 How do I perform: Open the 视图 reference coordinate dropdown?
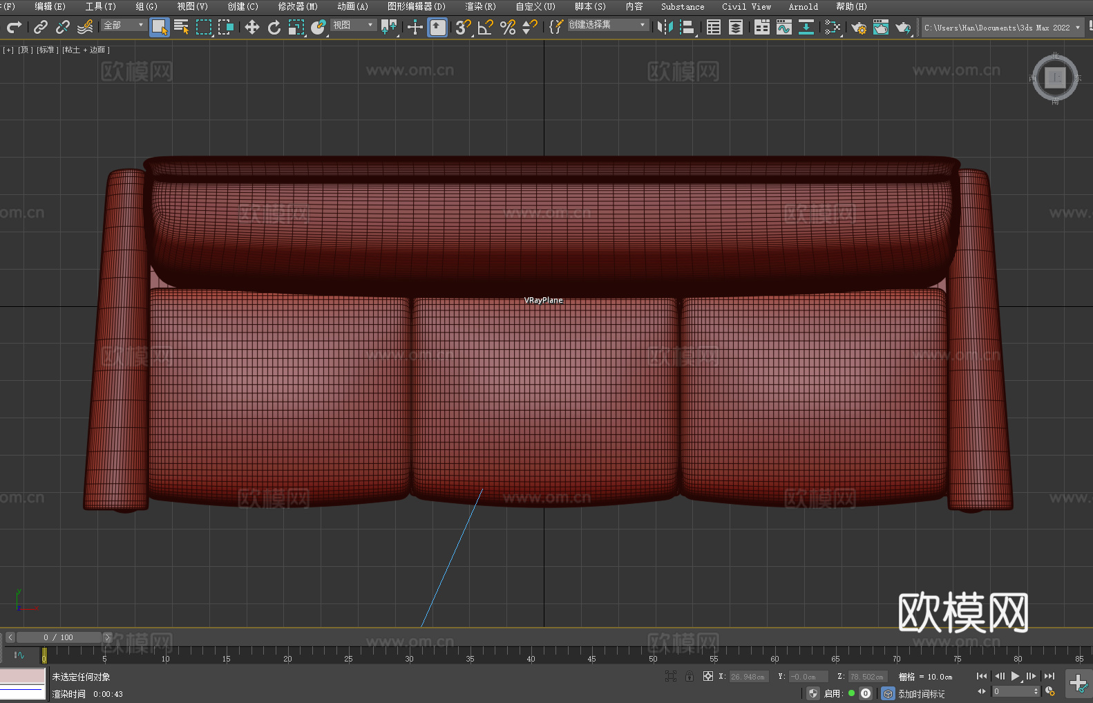click(x=353, y=26)
